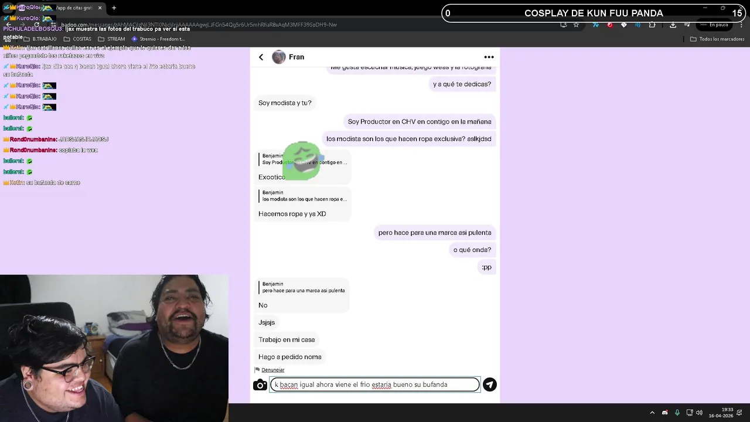Click the badoo.com address bar URL

click(x=199, y=25)
